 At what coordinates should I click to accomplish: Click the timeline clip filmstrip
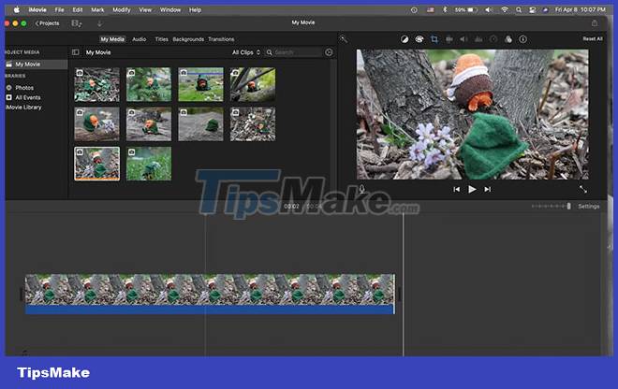coord(210,289)
